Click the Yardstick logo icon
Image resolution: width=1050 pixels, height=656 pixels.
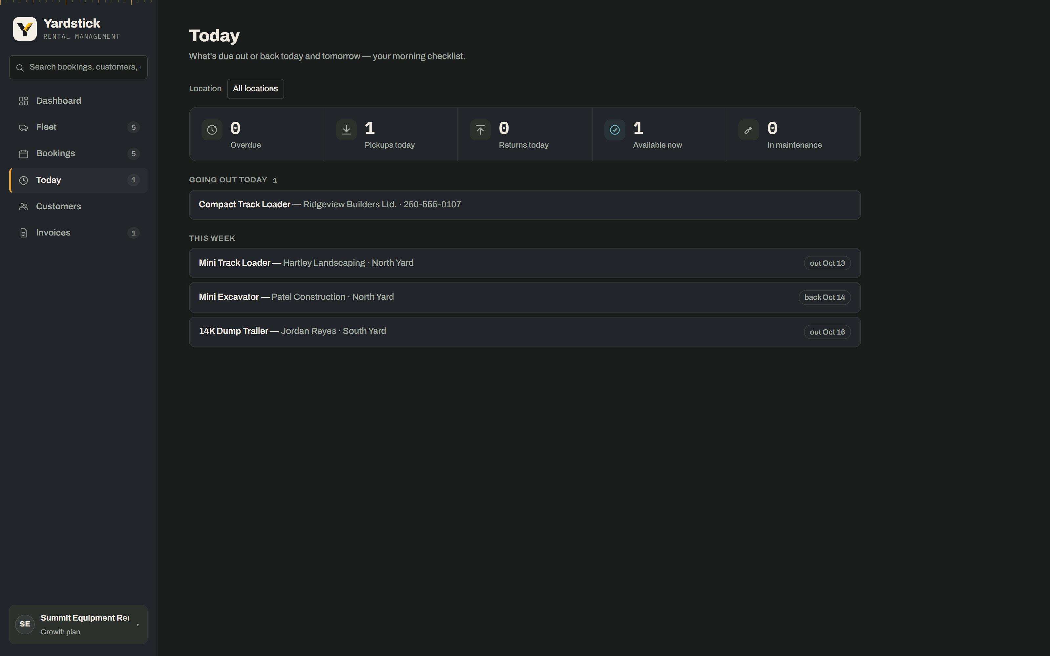(x=25, y=29)
